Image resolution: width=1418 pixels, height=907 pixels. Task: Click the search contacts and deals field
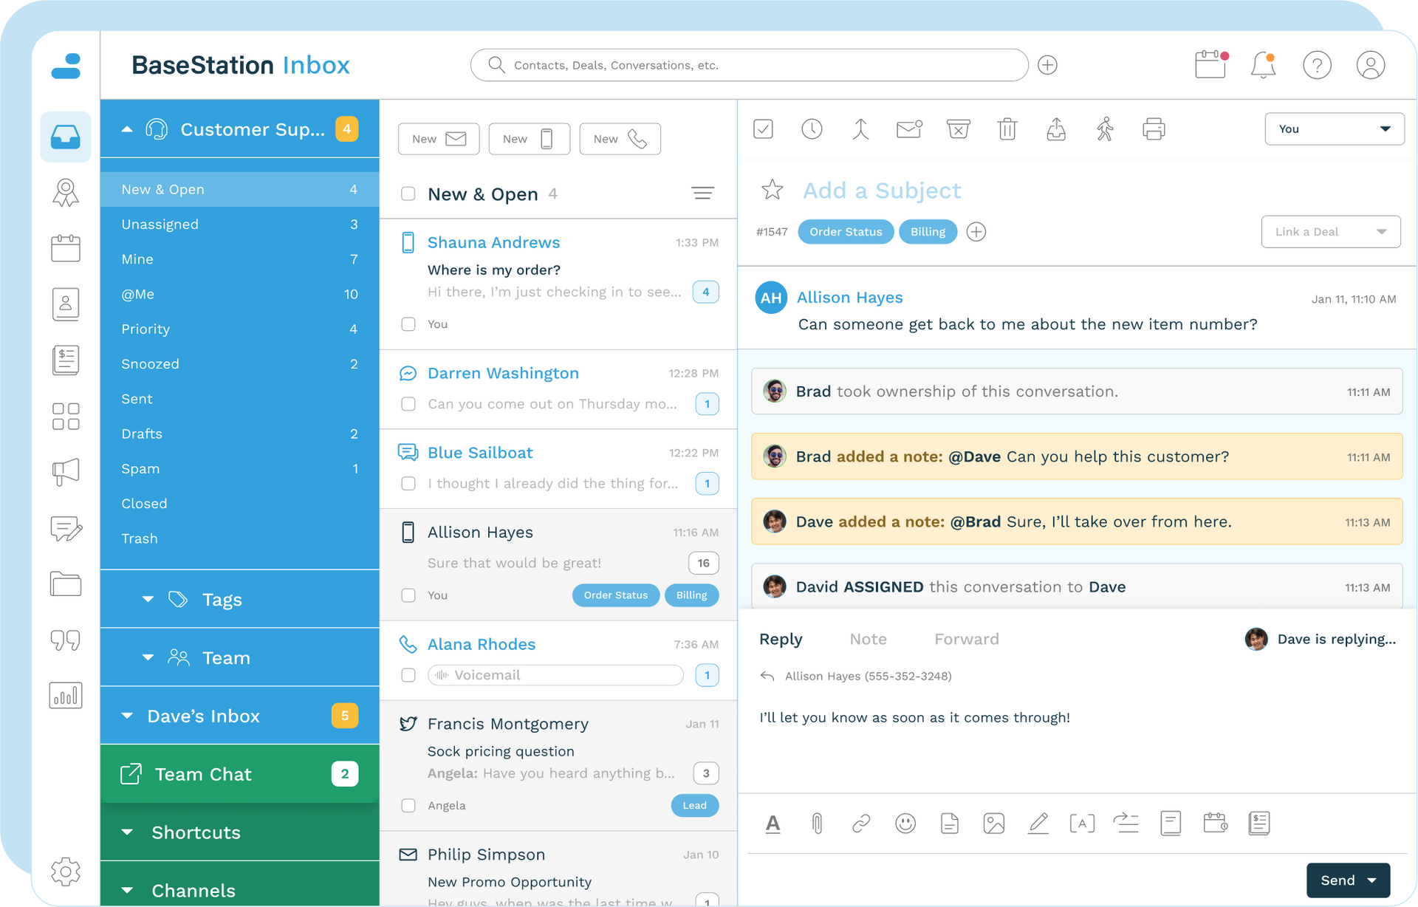(x=749, y=65)
